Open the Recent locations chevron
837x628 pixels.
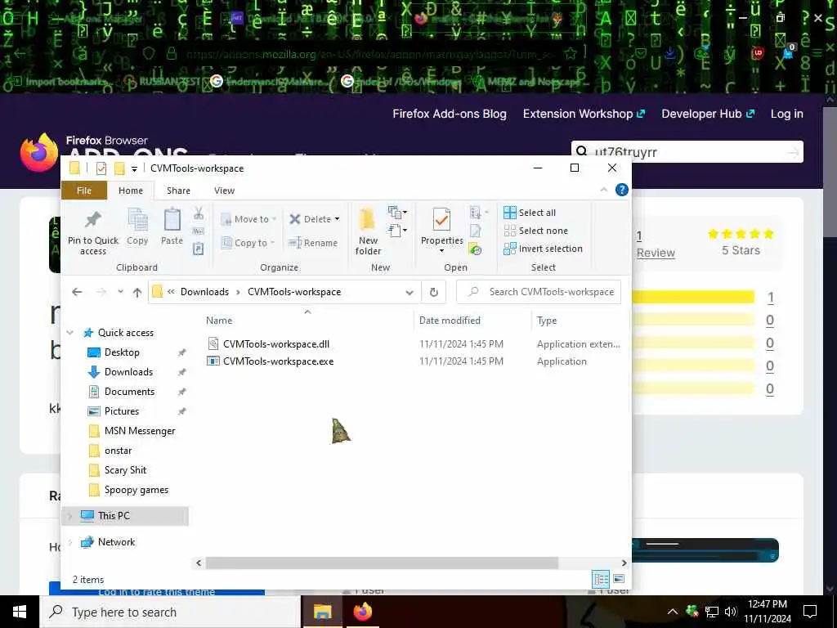point(121,292)
